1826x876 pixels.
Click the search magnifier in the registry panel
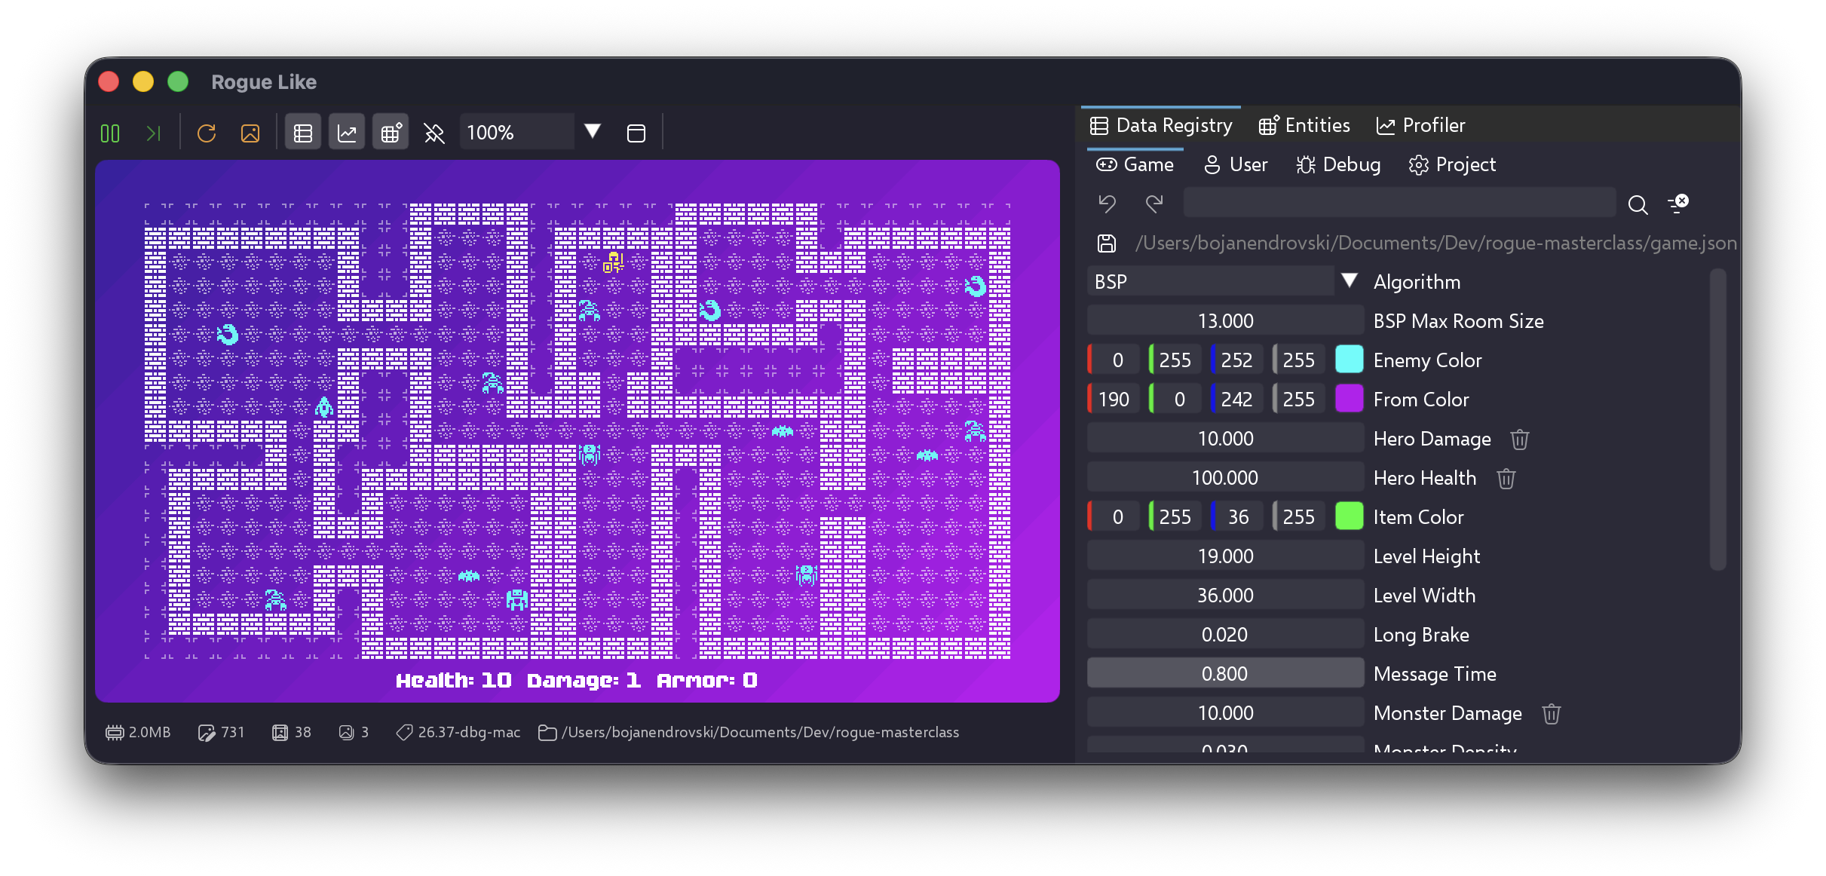1638,204
